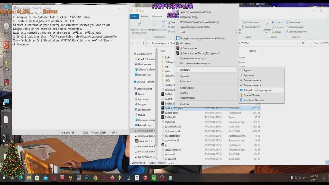Select 'OneDrive - Personal' in navigation pane
This screenshot has height=185, width=329.
click(144, 82)
